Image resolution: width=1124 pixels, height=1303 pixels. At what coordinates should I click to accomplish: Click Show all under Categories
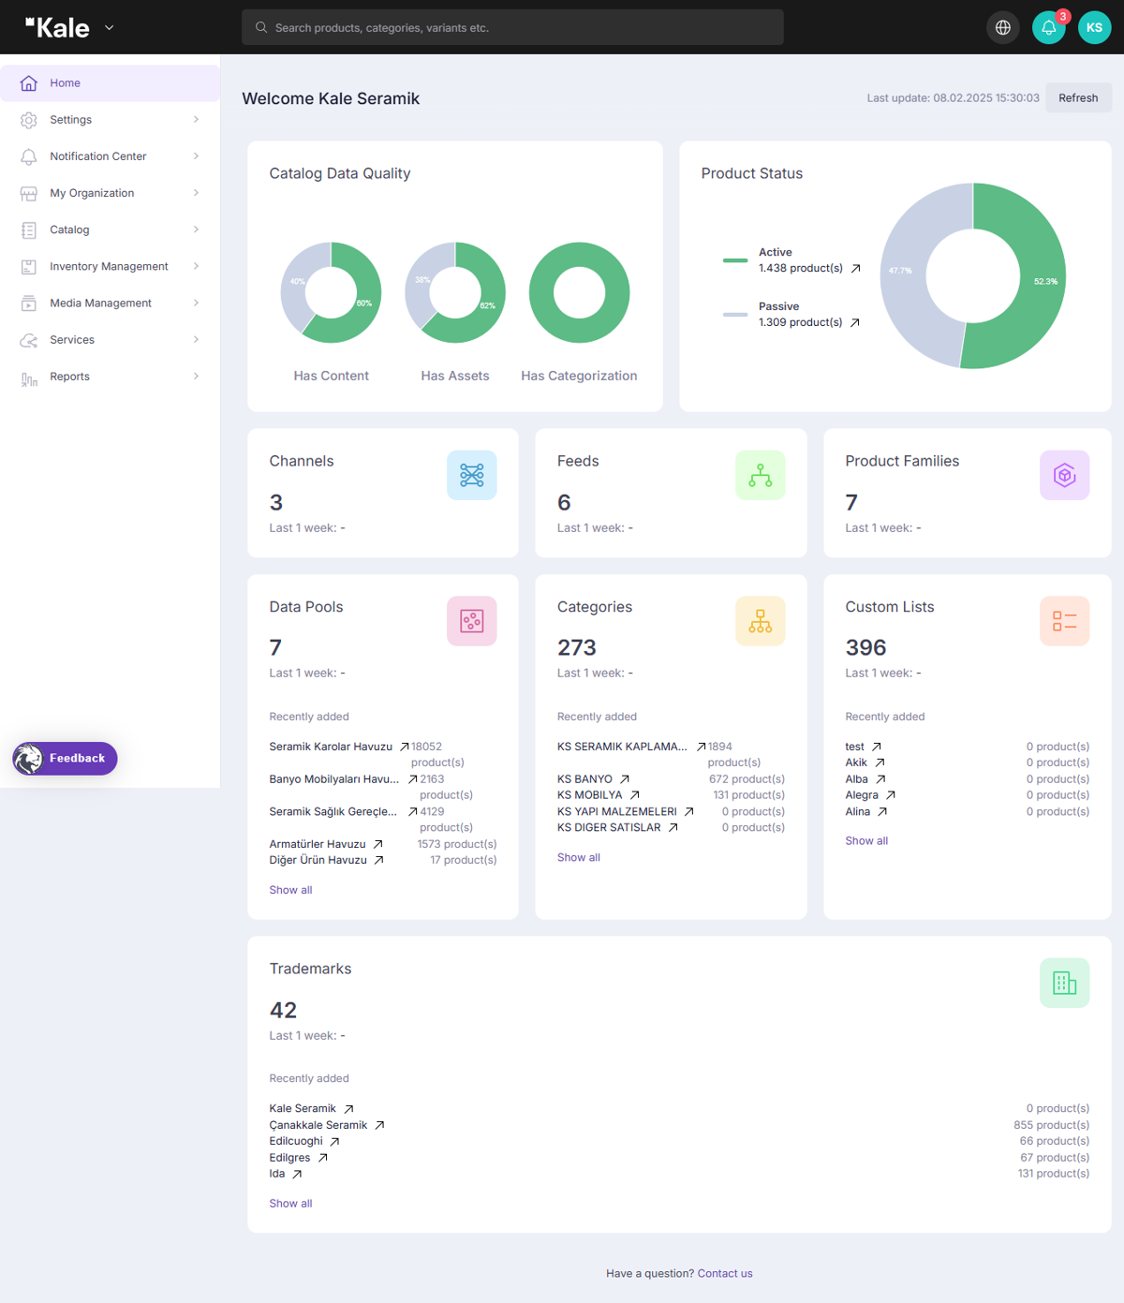(x=578, y=857)
